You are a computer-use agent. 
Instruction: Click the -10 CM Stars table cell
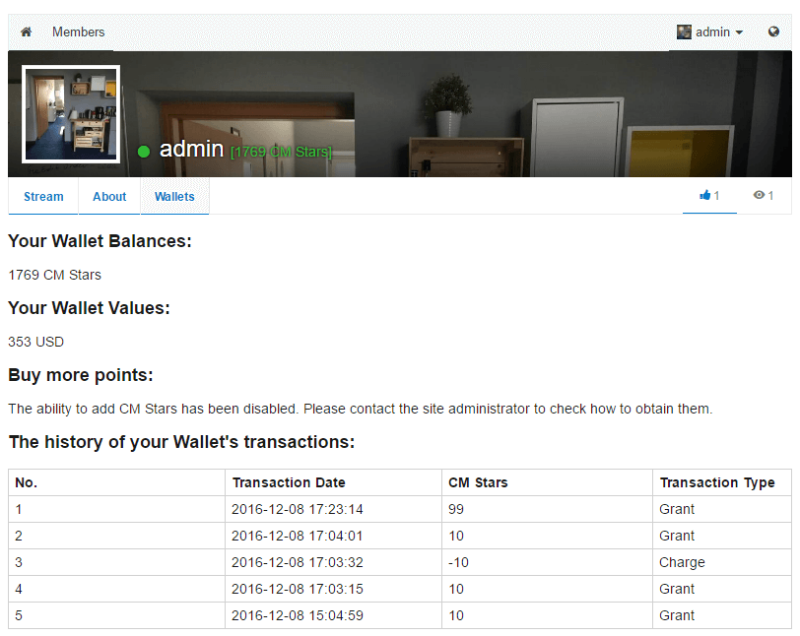(459, 562)
